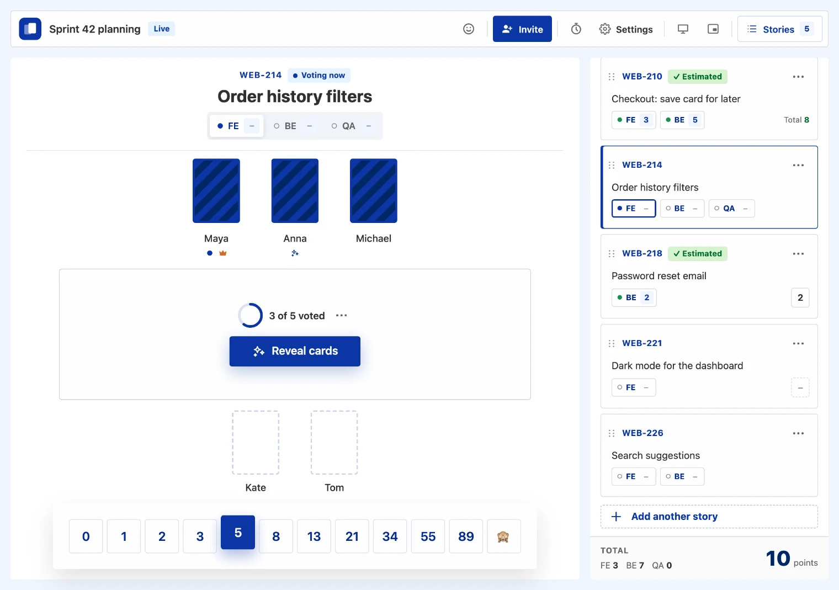Open the more options menu for WEB-221
The width and height of the screenshot is (839, 590).
pyautogui.click(x=798, y=343)
